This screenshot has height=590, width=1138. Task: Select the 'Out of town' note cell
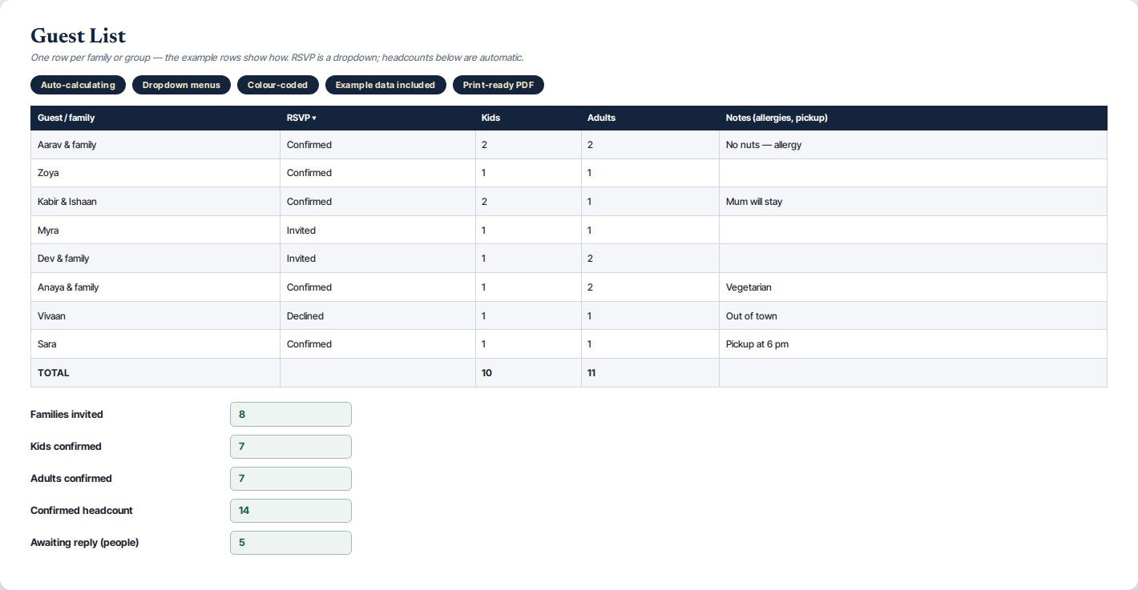pyautogui.click(x=913, y=316)
